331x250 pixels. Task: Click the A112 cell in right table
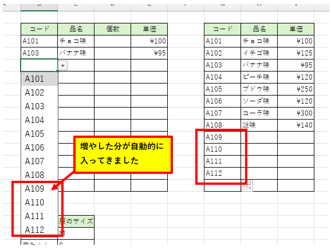pos(223,173)
